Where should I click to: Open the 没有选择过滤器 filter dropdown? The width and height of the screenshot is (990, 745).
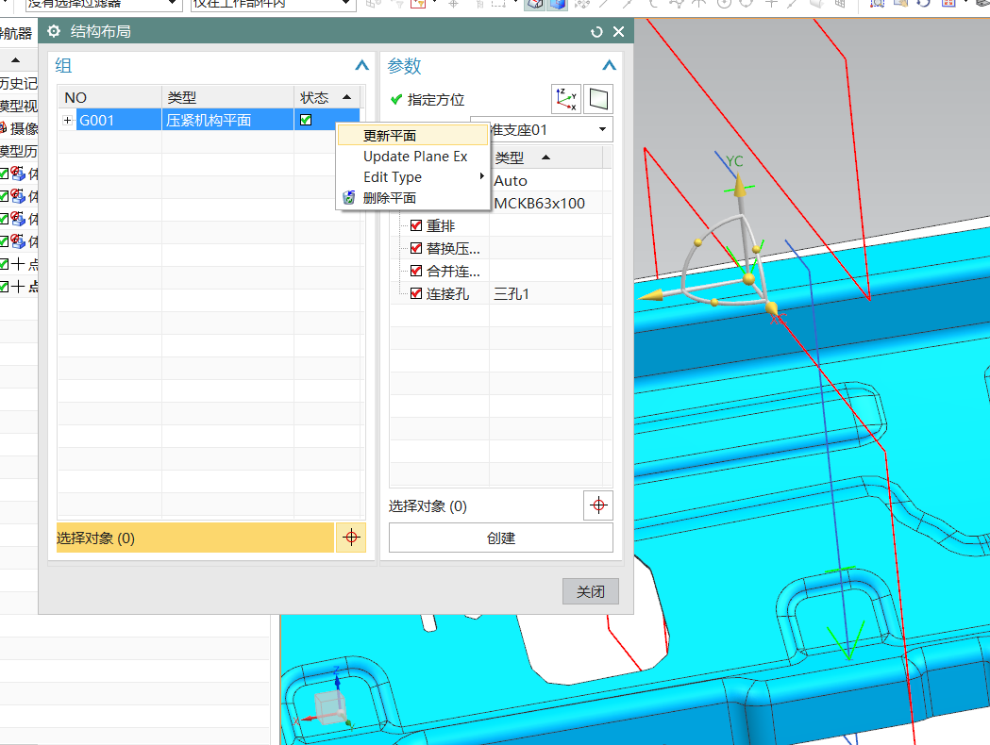[x=172, y=3]
